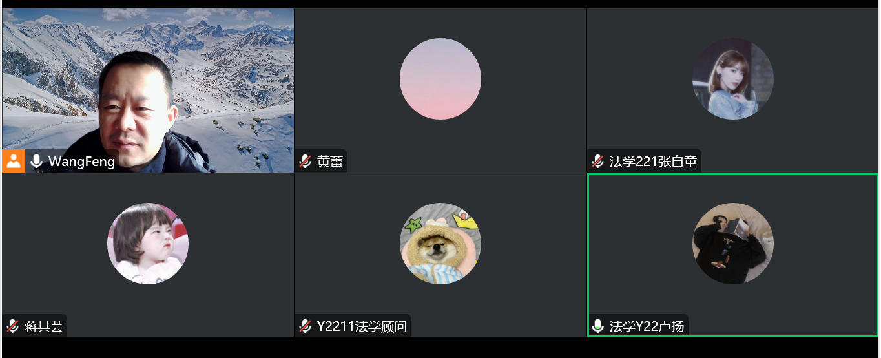This screenshot has height=358, width=881.
Task: Click the orange host icon beside WangFeng
Action: 14,161
